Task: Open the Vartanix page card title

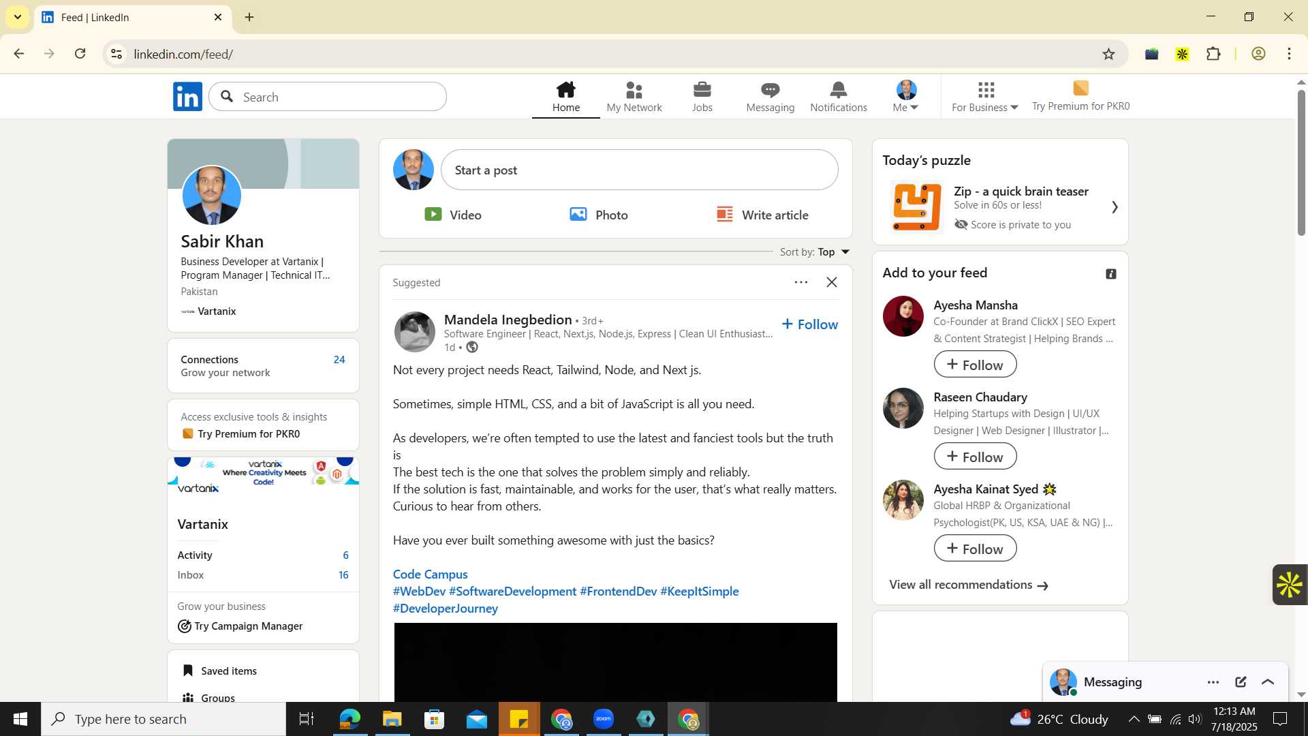Action: [202, 524]
